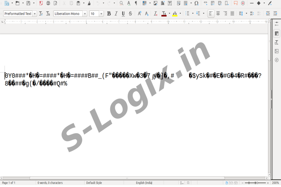Expand the Liberation Mono font name dropdown
281x187 pixels.
85,14
